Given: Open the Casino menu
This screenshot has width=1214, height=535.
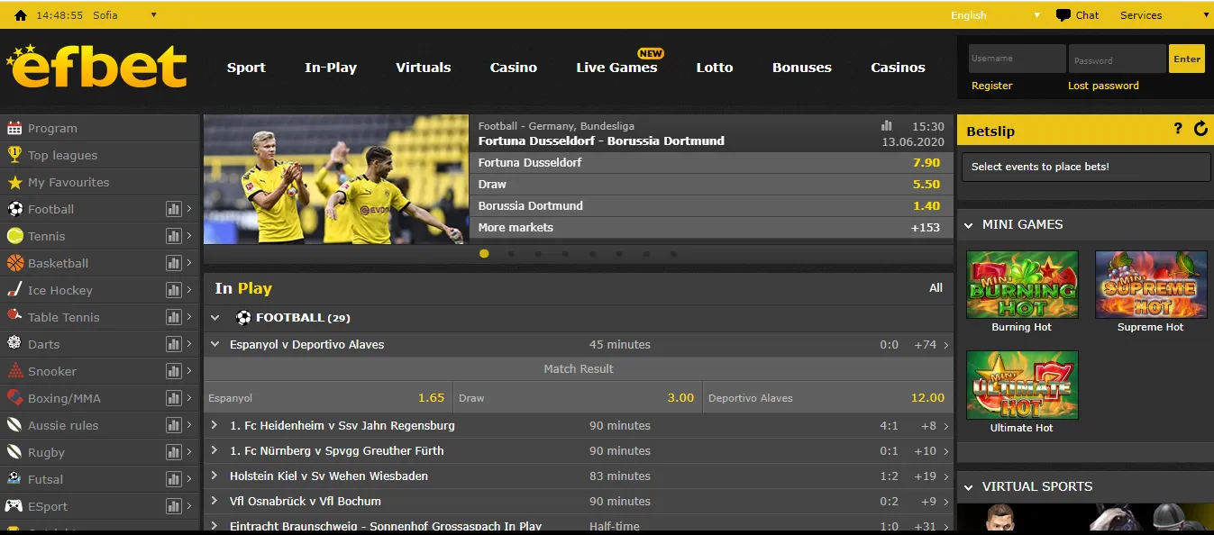Looking at the screenshot, I should 514,68.
